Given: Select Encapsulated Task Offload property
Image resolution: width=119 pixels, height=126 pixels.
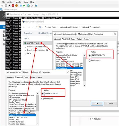Looking at the screenshot, I should point(67,55).
